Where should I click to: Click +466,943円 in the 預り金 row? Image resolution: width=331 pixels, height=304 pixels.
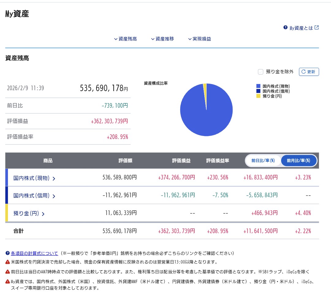click(x=264, y=213)
